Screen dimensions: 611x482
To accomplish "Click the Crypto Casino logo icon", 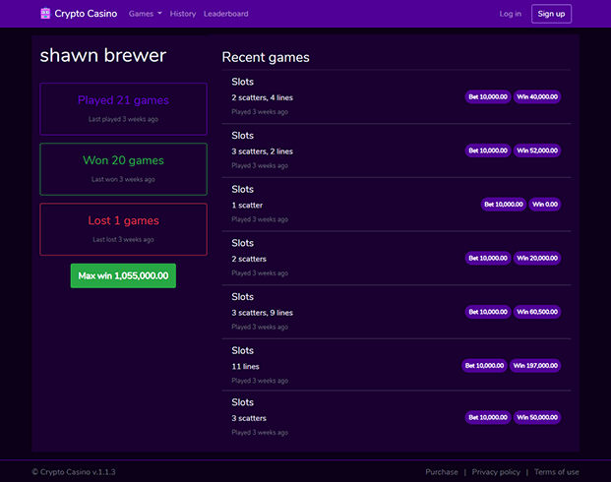I will 44,14.
